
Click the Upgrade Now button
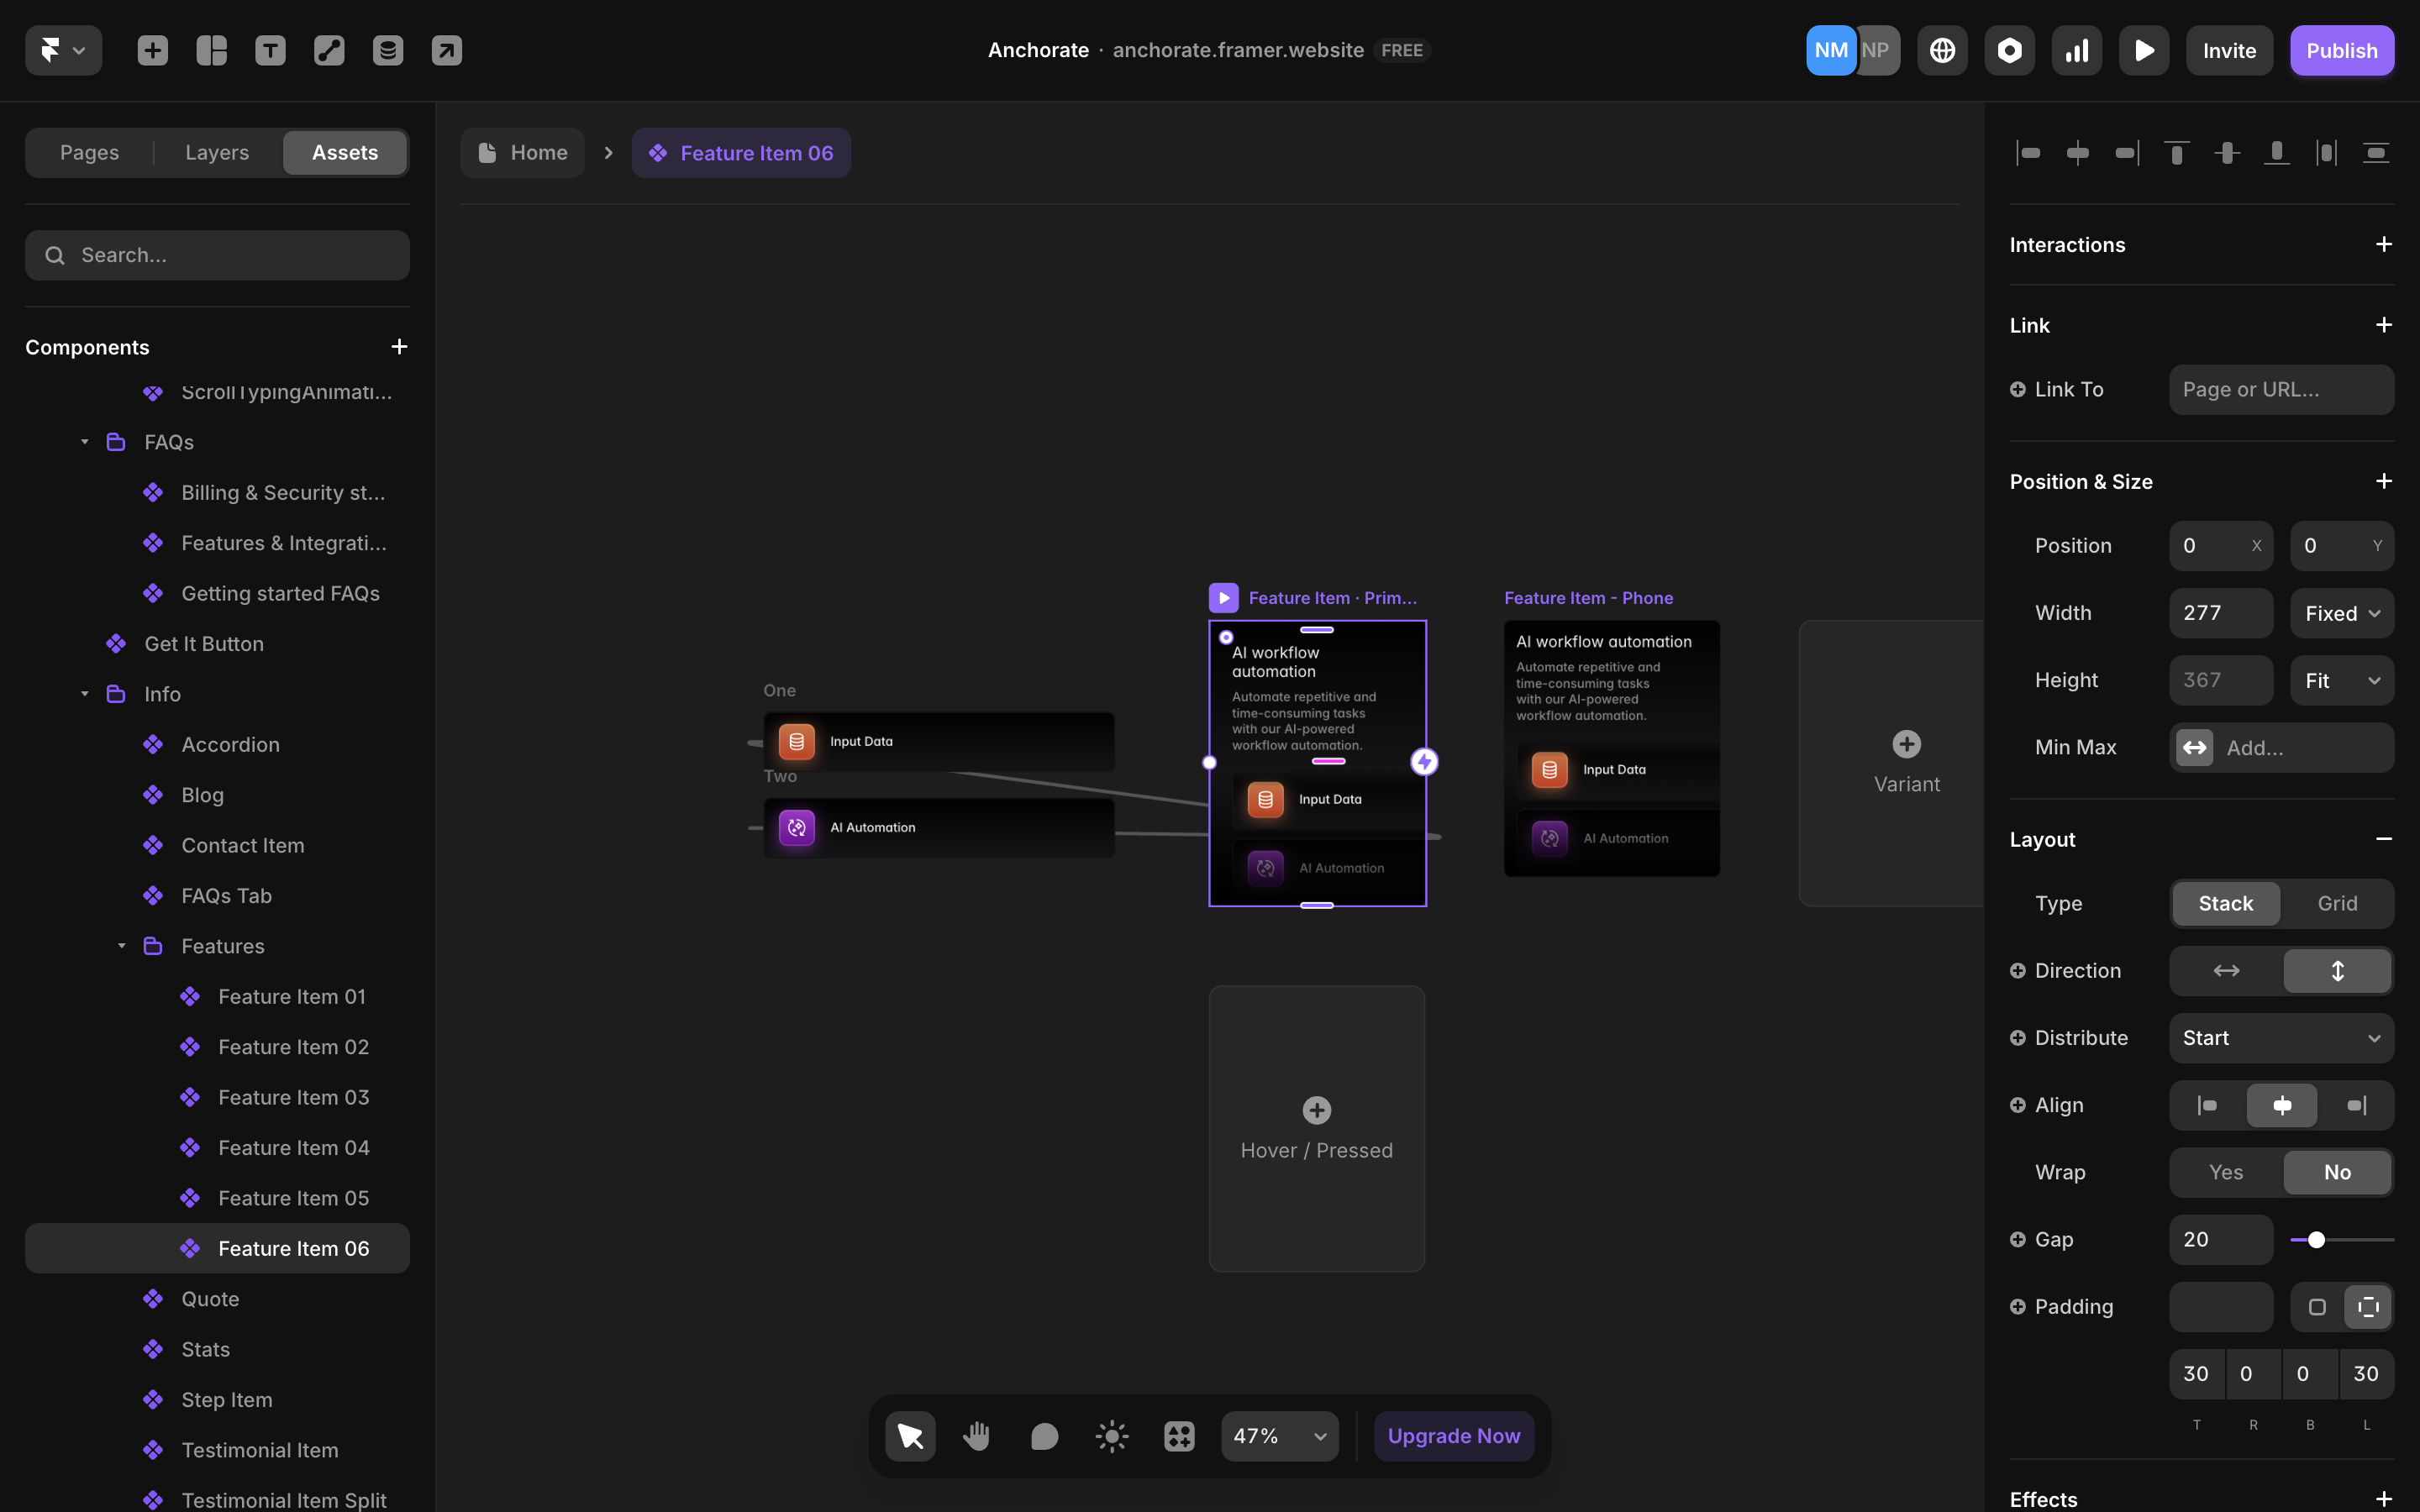(x=1453, y=1435)
